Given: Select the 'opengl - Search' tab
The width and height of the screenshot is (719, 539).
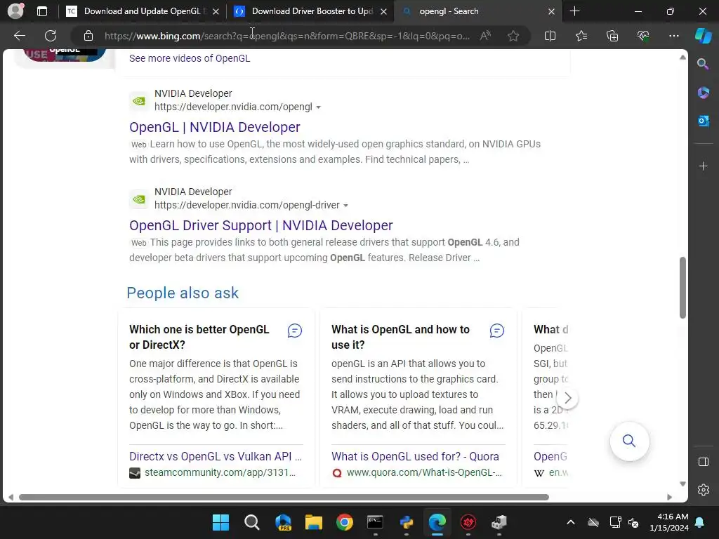Looking at the screenshot, I should 478,11.
